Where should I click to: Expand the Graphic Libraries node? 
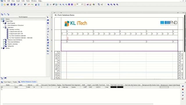[4, 44]
